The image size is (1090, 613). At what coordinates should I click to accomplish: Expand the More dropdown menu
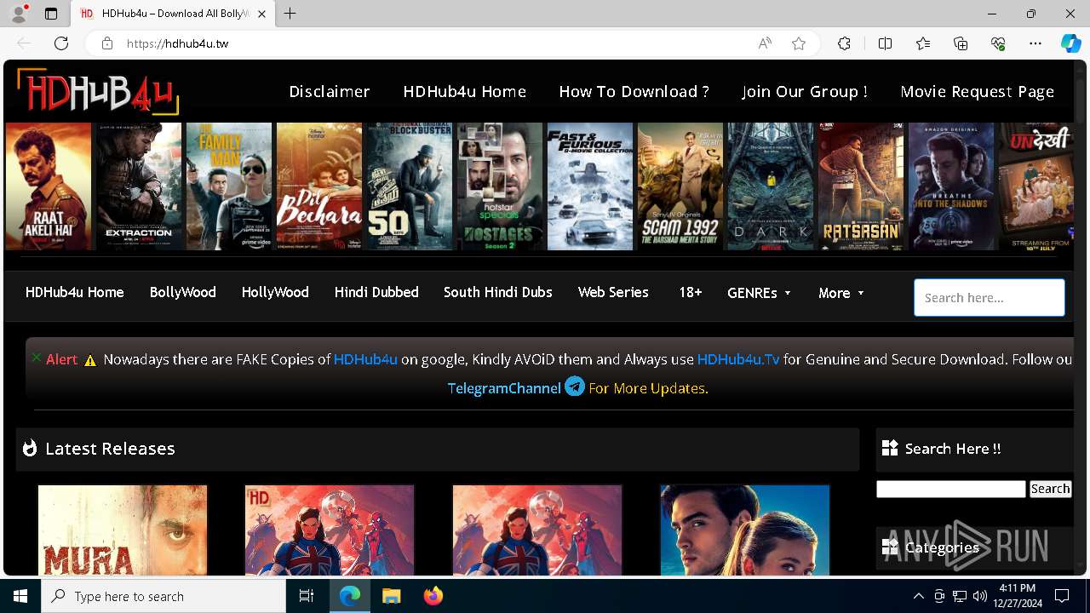(x=841, y=293)
